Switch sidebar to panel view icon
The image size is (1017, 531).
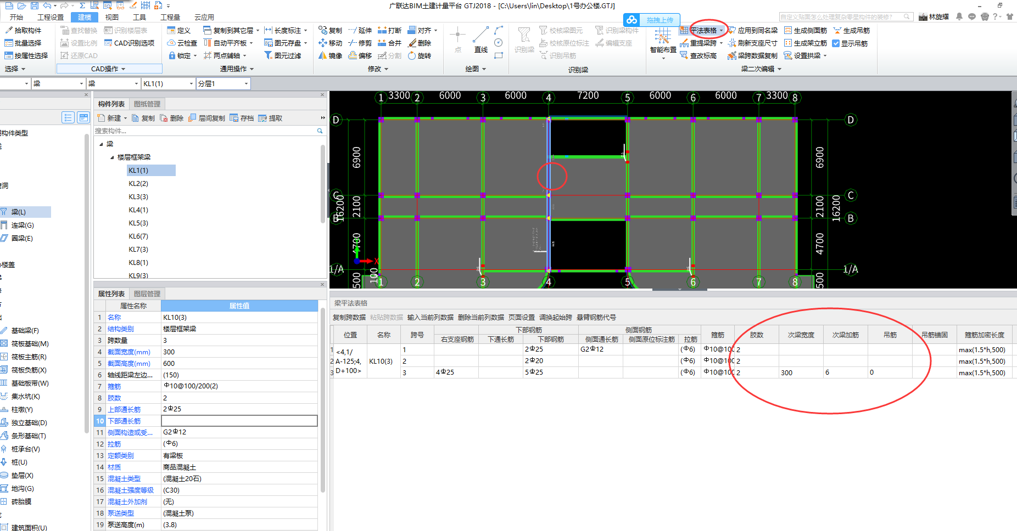pos(83,117)
